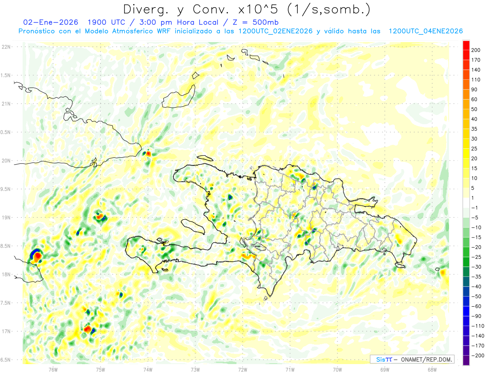Click the colorbar value '-200'
The height and width of the screenshot is (375, 485).
pos(477,356)
